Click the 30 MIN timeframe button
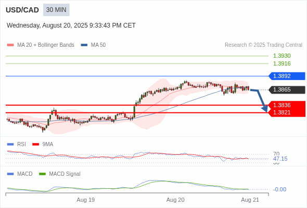This screenshot has width=307, height=208. tap(56, 10)
